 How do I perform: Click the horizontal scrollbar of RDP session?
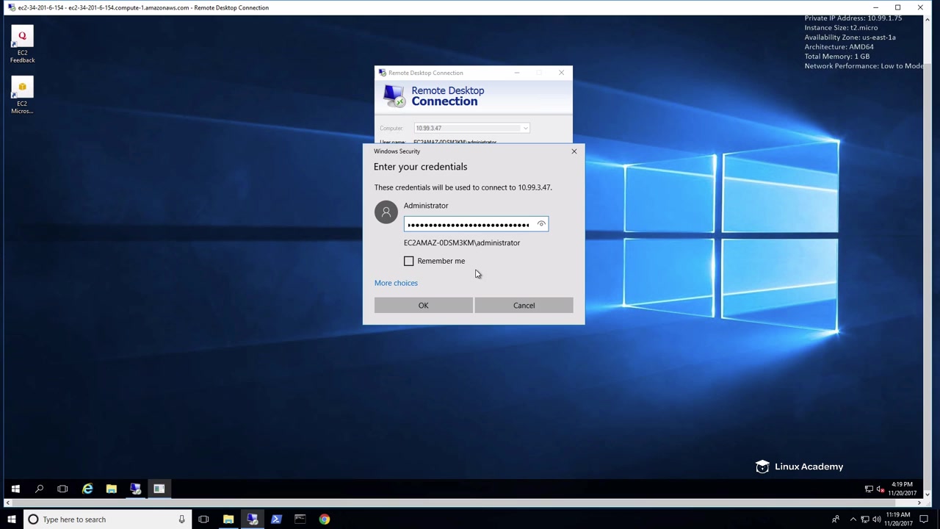click(463, 503)
